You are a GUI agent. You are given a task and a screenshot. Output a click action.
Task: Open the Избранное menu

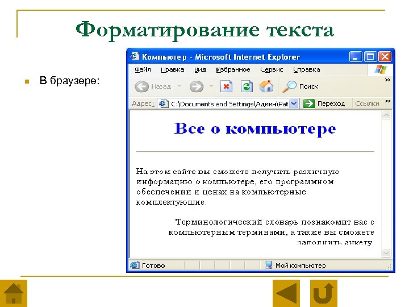[x=233, y=70]
